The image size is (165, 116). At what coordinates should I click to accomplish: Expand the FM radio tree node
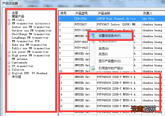[9, 20]
